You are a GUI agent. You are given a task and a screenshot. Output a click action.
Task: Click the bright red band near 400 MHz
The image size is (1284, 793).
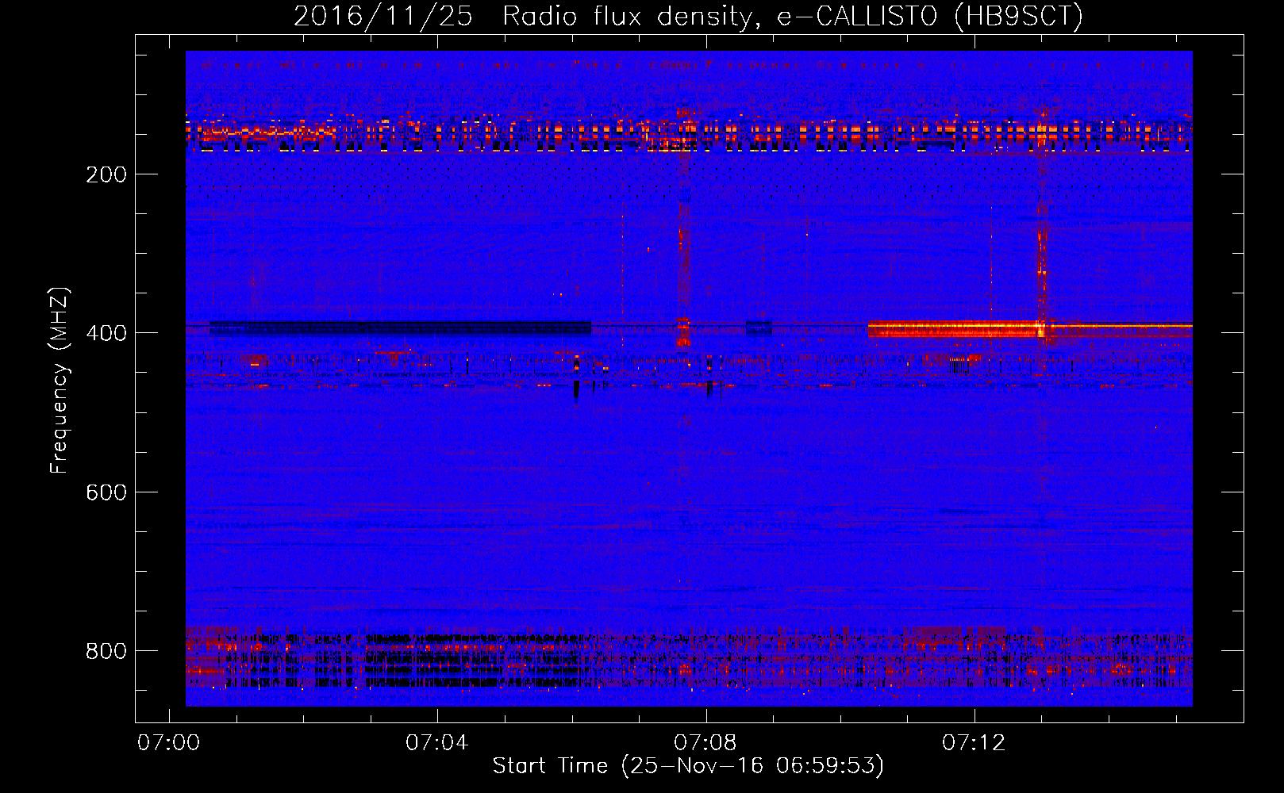point(954,329)
